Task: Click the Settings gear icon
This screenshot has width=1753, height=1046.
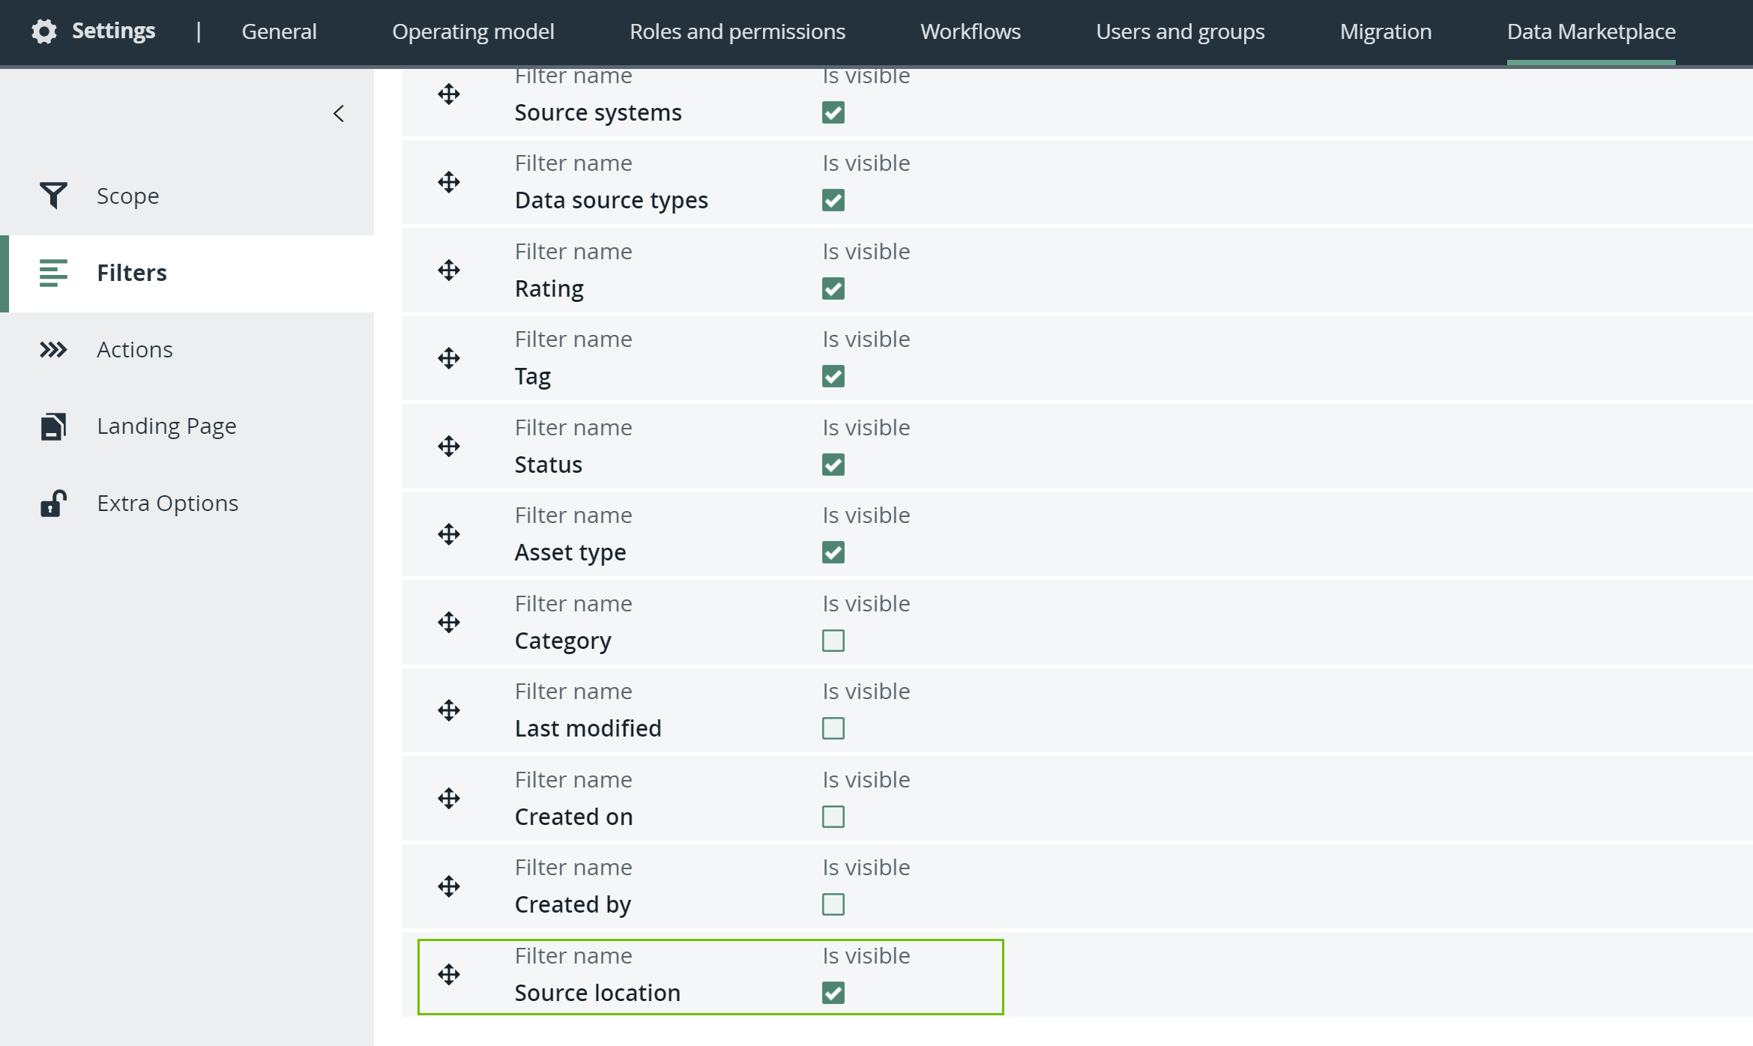Action: 44,31
